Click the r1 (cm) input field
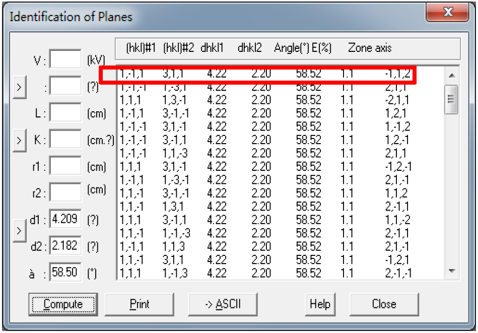This screenshot has width=478, height=333. (x=65, y=166)
